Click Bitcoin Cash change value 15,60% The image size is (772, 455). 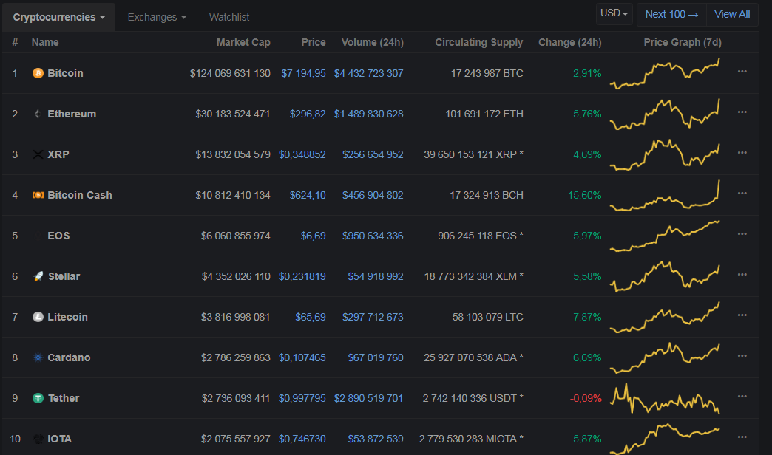[x=584, y=195]
